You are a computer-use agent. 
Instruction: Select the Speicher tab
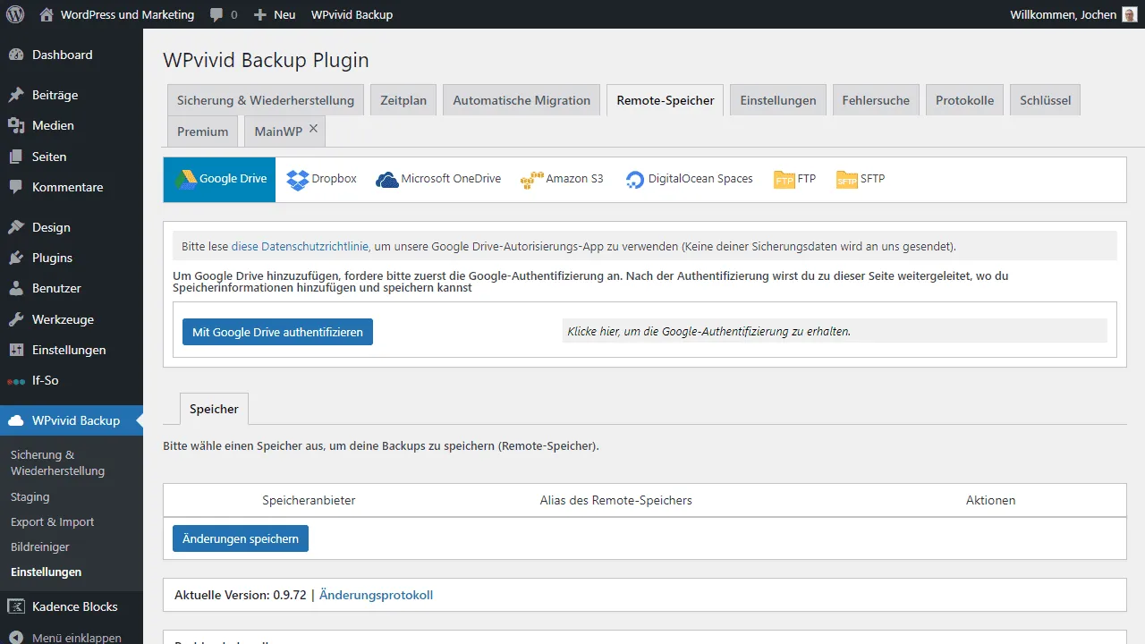pyautogui.click(x=214, y=409)
